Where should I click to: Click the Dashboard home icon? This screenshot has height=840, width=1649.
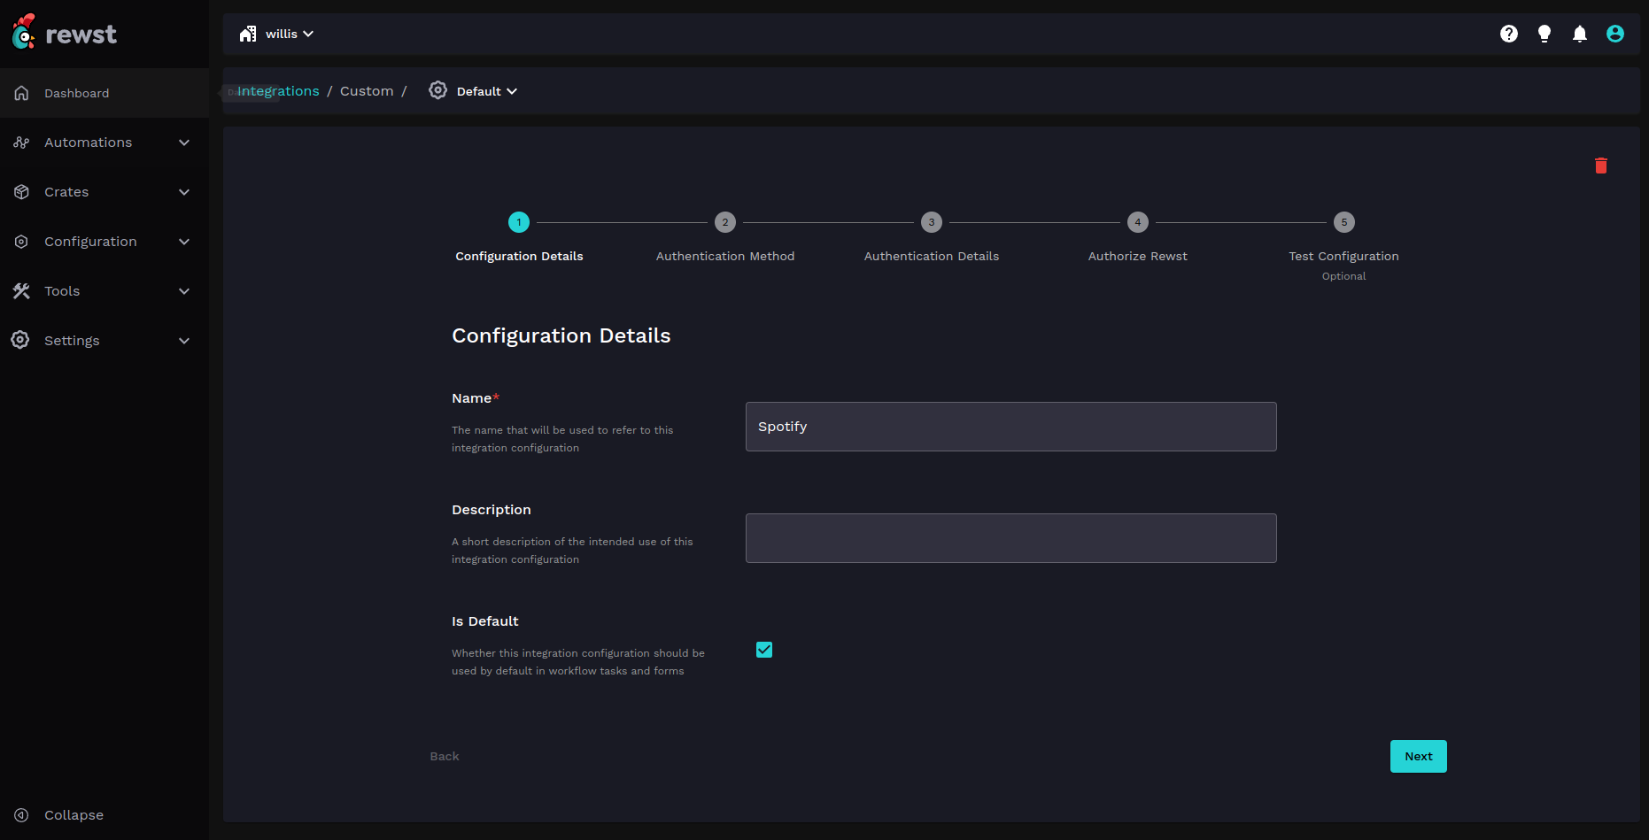click(x=21, y=93)
